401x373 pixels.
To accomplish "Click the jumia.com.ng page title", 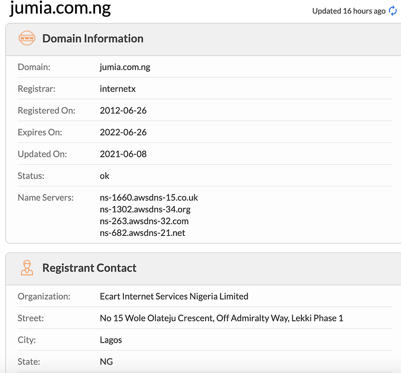I will (61, 9).
